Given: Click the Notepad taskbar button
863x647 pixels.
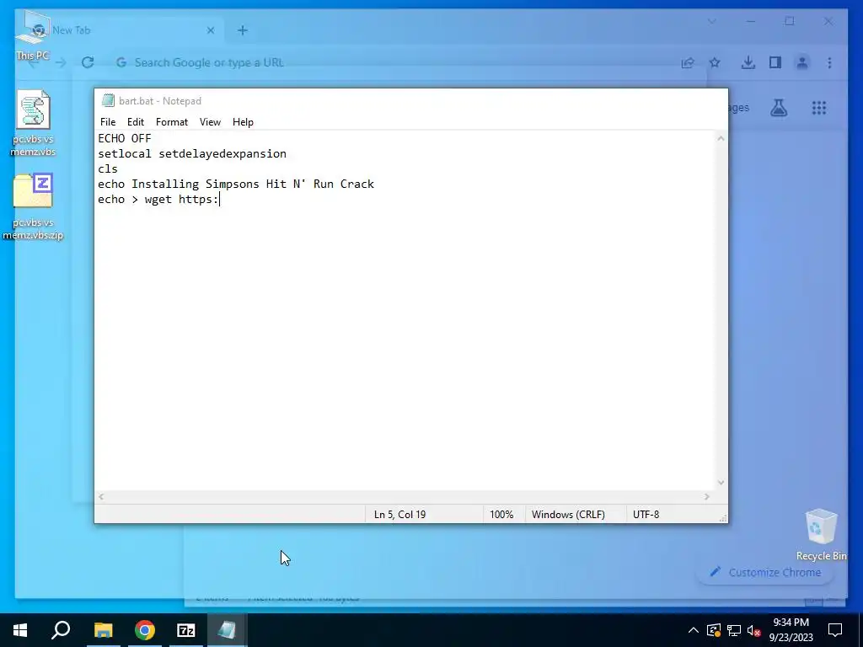Looking at the screenshot, I should point(227,630).
